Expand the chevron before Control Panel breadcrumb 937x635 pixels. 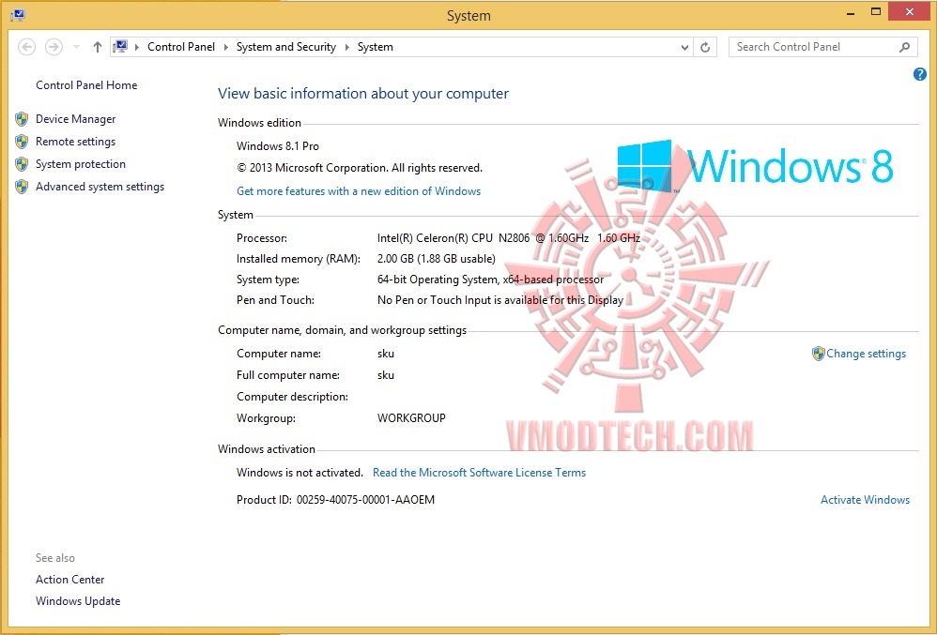click(x=137, y=47)
